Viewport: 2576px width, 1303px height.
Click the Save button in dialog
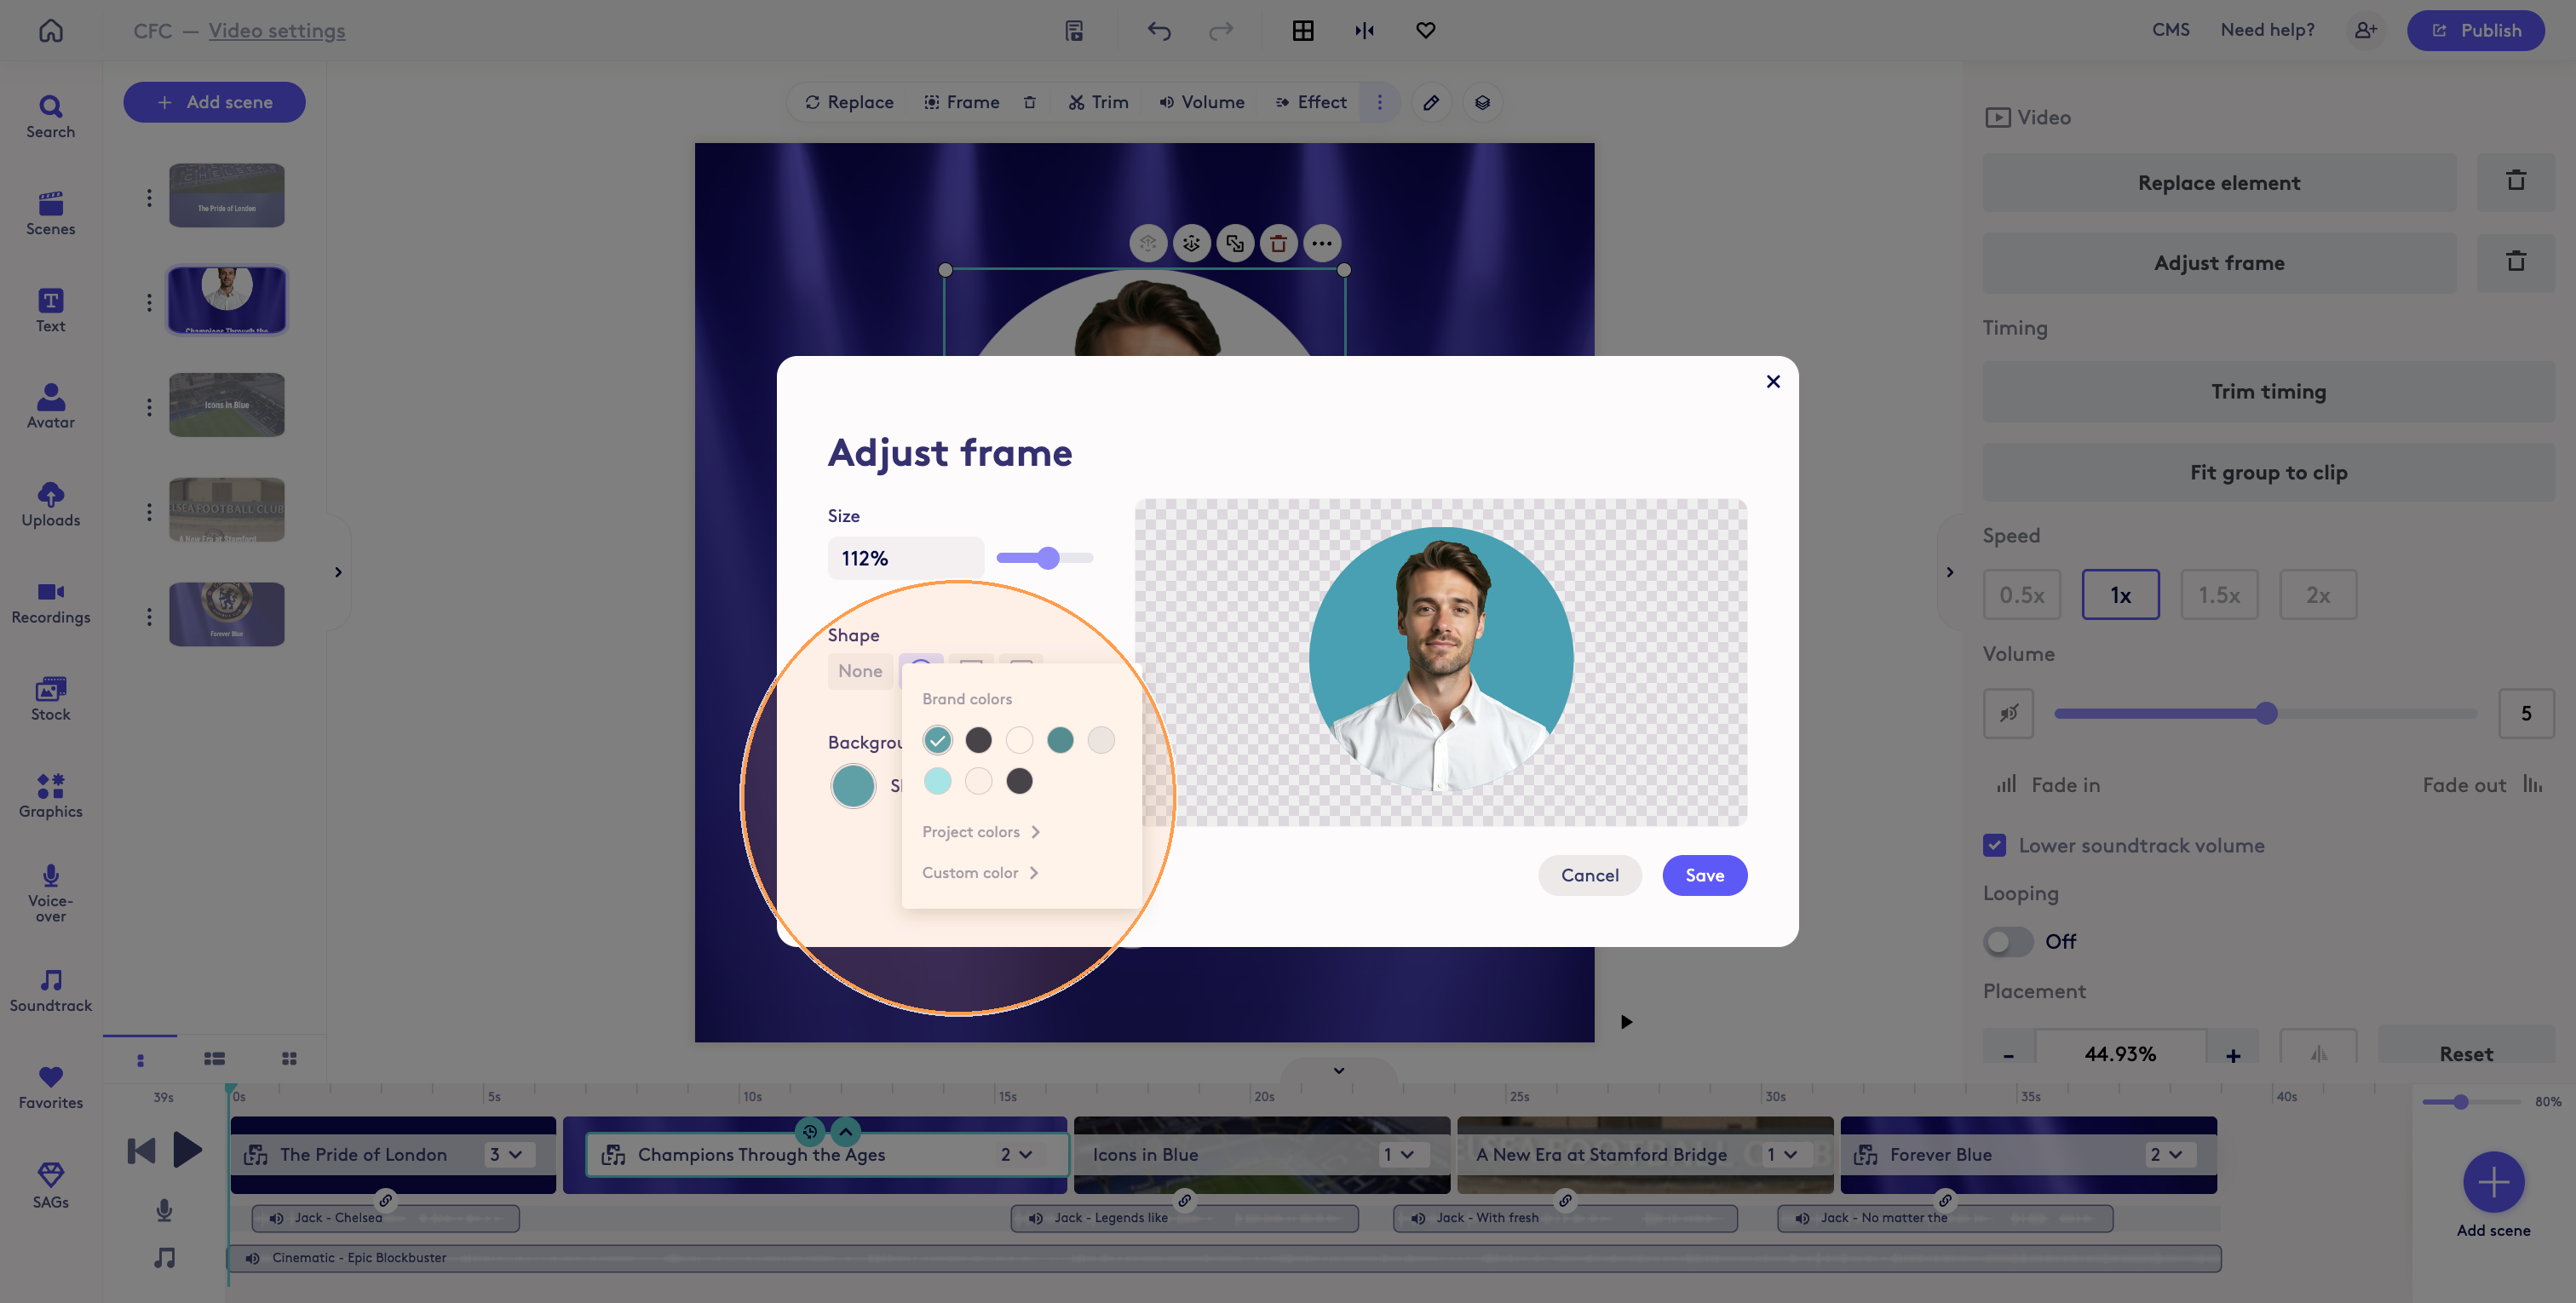[x=1704, y=875]
